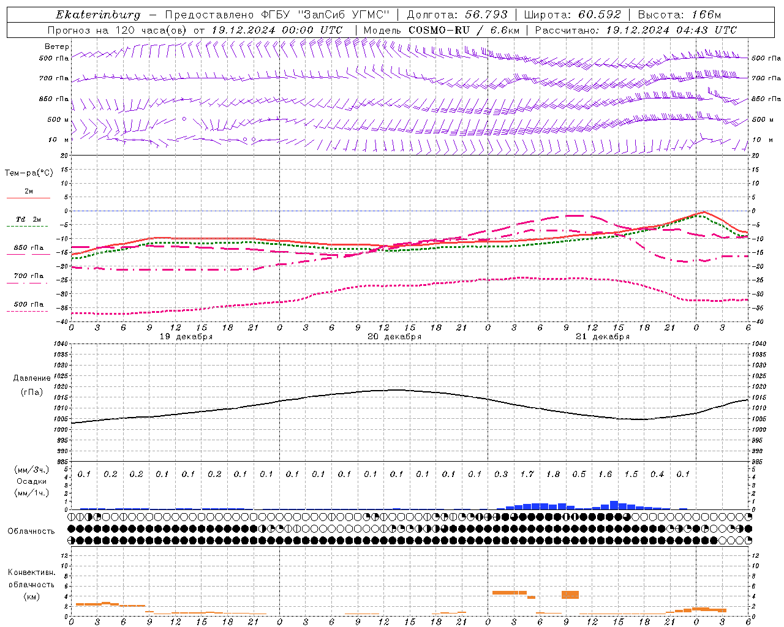Click the Ekaterinburg station title
The image size is (784, 627).
98,15
